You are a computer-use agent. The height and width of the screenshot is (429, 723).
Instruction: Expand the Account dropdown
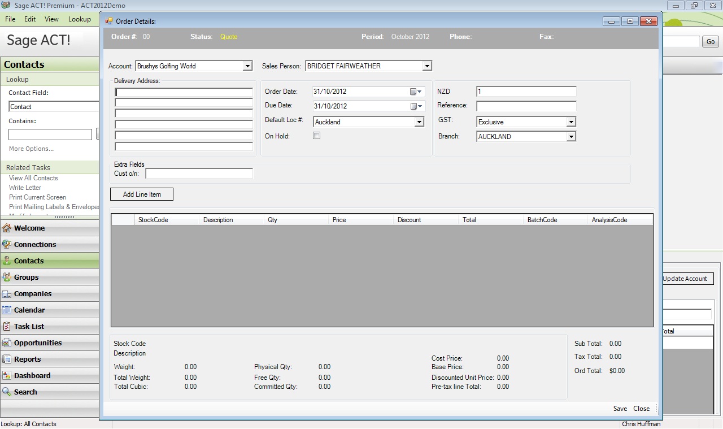[x=247, y=66]
